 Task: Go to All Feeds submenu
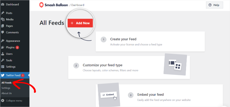(x=7, y=83)
